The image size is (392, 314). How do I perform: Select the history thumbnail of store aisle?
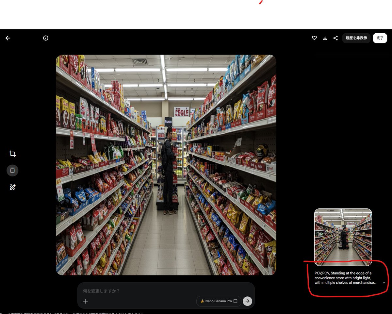(343, 237)
